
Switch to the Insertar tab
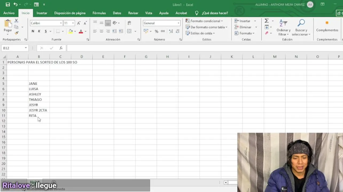(x=42, y=13)
